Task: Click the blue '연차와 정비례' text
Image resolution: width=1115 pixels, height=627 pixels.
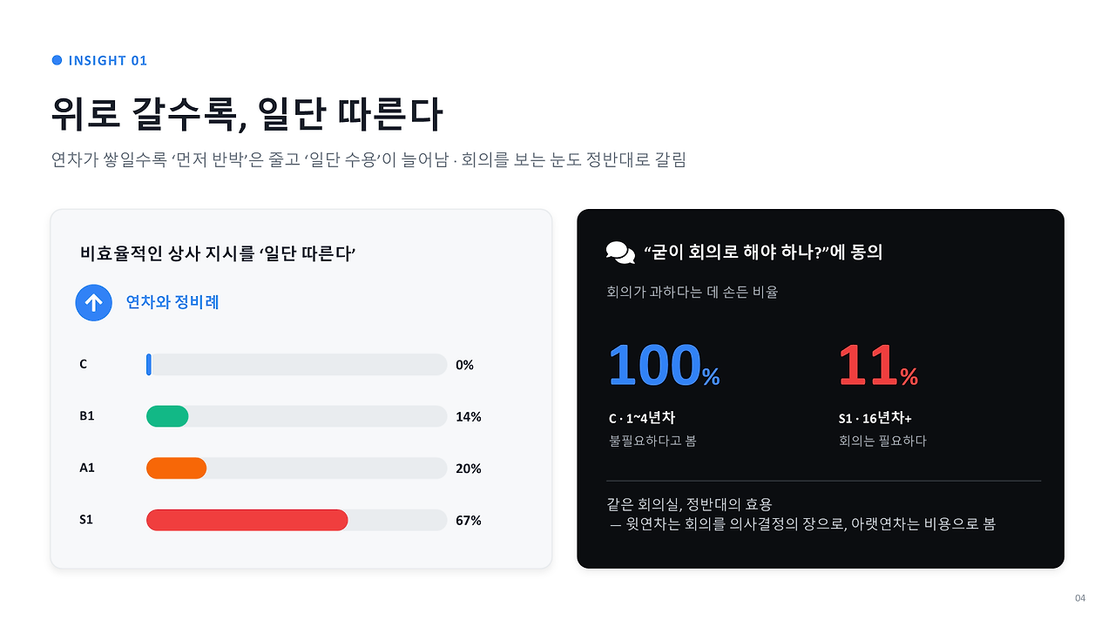Action: tap(172, 302)
